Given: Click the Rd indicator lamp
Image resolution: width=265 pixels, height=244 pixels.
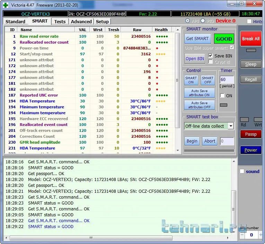Looking at the screenshot, I should tap(244, 119).
